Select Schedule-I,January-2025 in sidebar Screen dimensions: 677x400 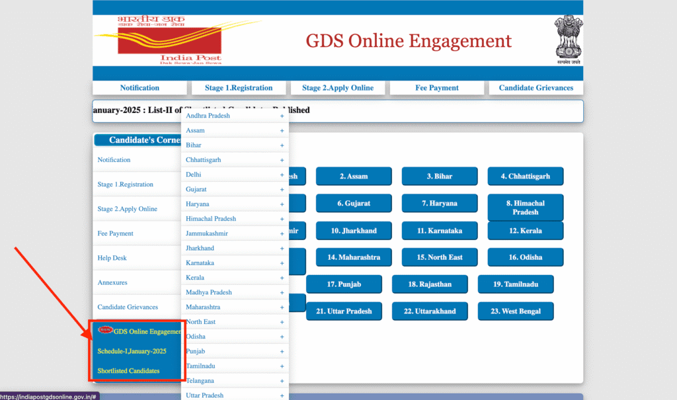pos(132,351)
